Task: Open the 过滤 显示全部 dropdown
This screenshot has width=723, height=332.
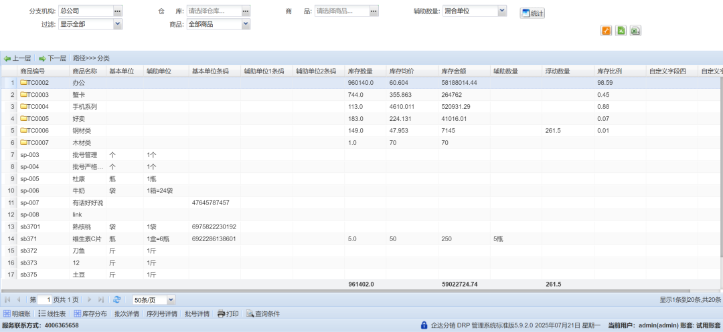Action: (x=118, y=24)
